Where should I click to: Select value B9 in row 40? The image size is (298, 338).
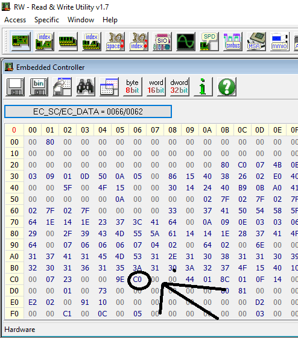point(243,188)
